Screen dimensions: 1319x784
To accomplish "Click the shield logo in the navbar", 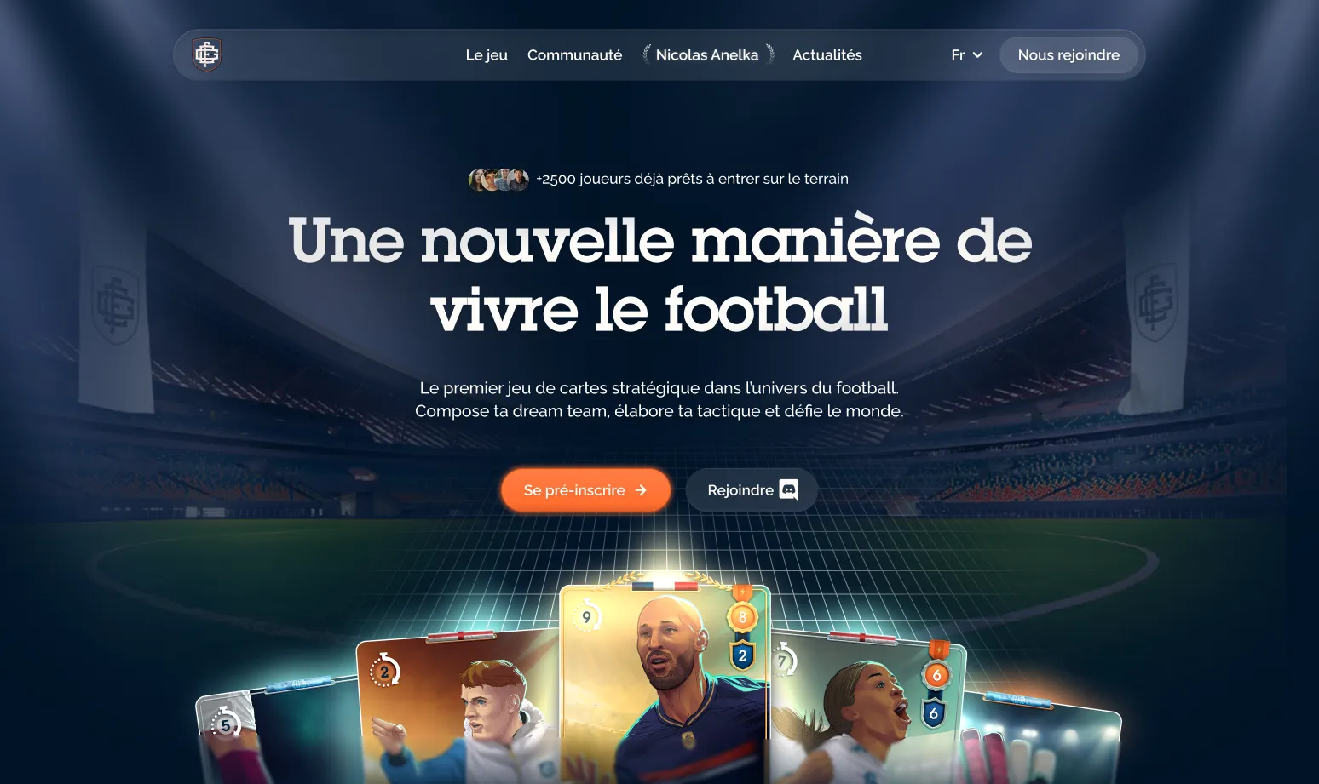I will coord(207,55).
